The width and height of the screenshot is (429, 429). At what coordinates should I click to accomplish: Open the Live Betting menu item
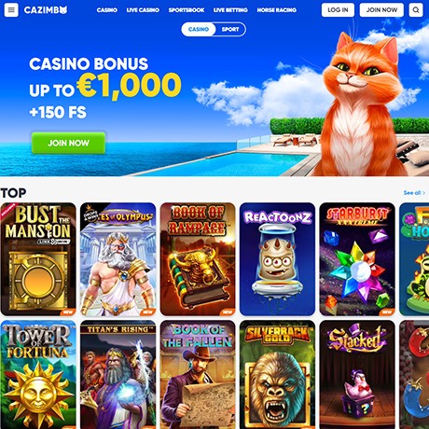pos(230,10)
